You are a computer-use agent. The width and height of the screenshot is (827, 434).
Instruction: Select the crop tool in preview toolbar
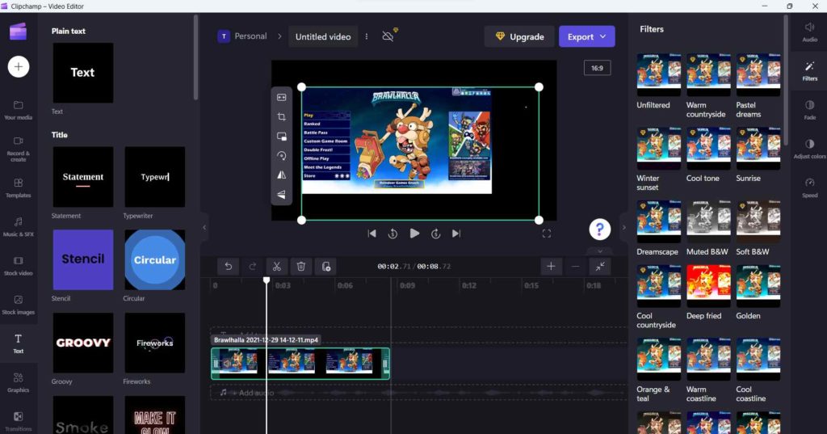(282, 116)
